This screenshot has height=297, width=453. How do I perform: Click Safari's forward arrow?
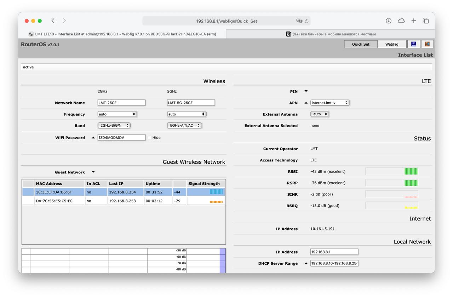[64, 21]
